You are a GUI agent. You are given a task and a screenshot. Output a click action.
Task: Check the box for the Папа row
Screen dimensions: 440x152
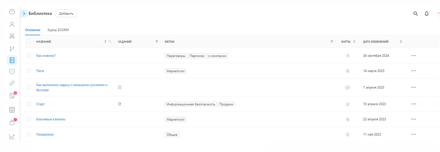(29, 71)
